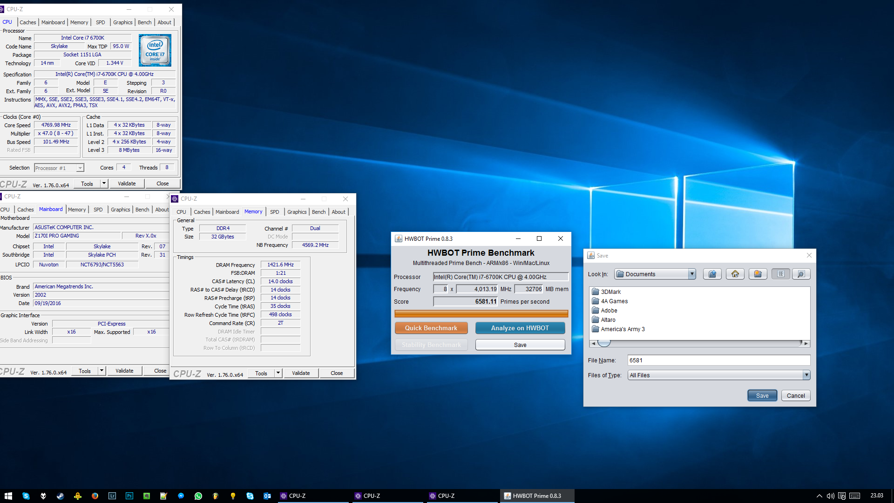Click Validate in CPU-Z Memory window
The width and height of the screenshot is (894, 503).
pos(301,373)
